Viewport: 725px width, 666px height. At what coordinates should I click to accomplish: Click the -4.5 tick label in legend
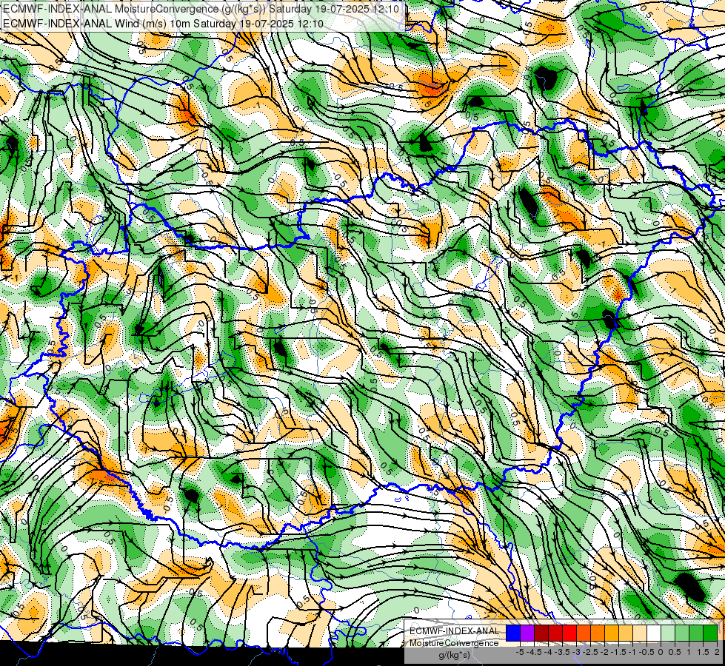tap(534, 652)
